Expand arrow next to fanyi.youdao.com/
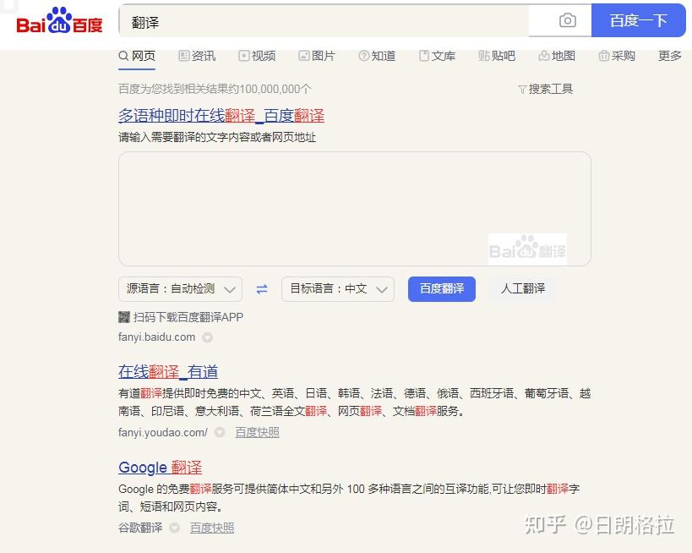Screen dimensions: 692x553 220,432
